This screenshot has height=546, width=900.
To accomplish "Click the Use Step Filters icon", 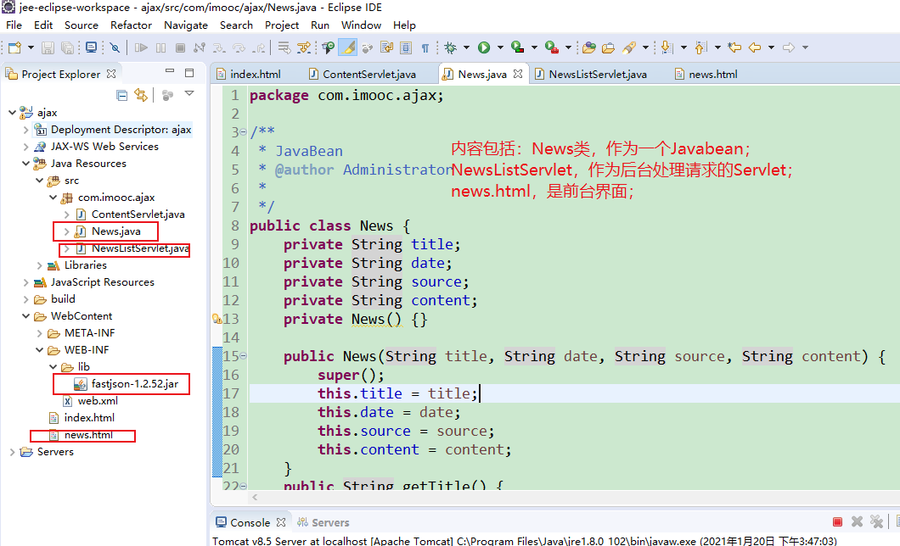I will [304, 47].
